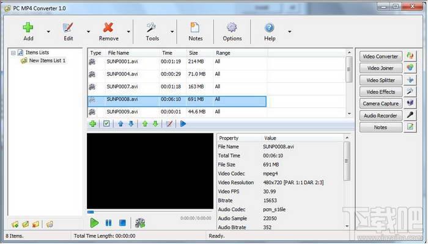Click the Property column header
This screenshot has width=428, height=244.
pos(240,138)
